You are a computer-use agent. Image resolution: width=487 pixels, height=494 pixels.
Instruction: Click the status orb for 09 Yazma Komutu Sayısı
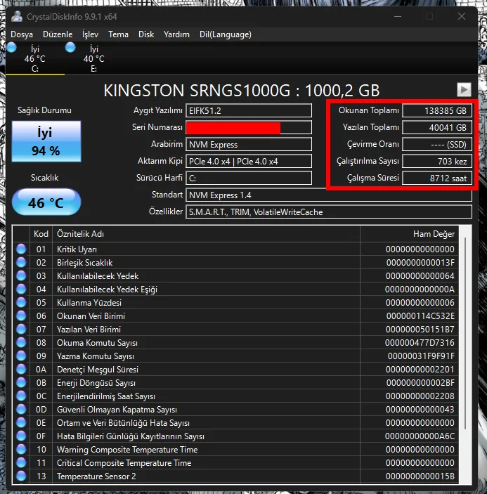(x=21, y=356)
